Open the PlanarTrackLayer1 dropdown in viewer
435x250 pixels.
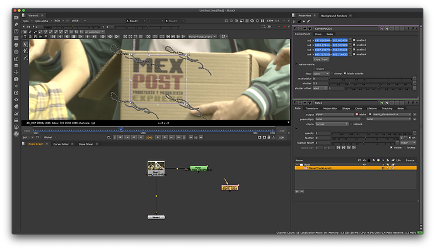pos(202,37)
